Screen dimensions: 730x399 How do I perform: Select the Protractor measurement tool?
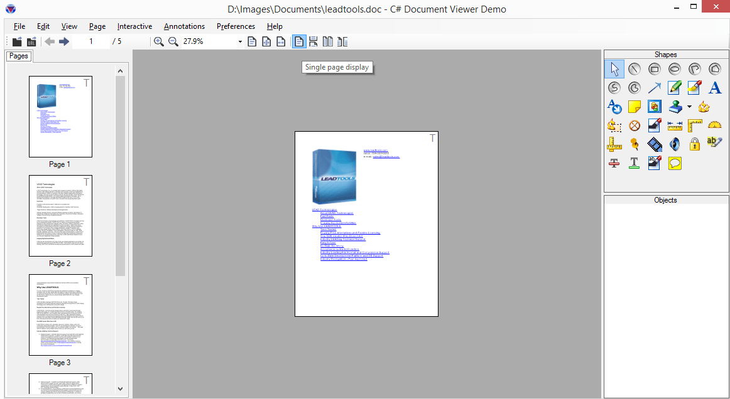click(714, 125)
